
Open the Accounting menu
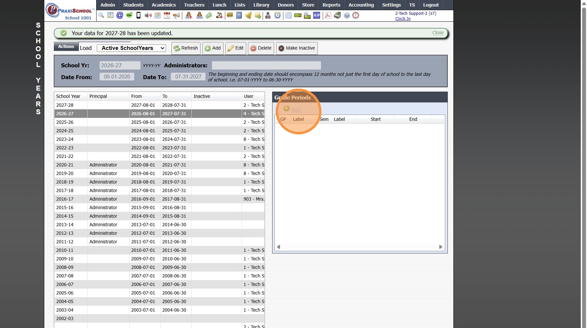(361, 5)
